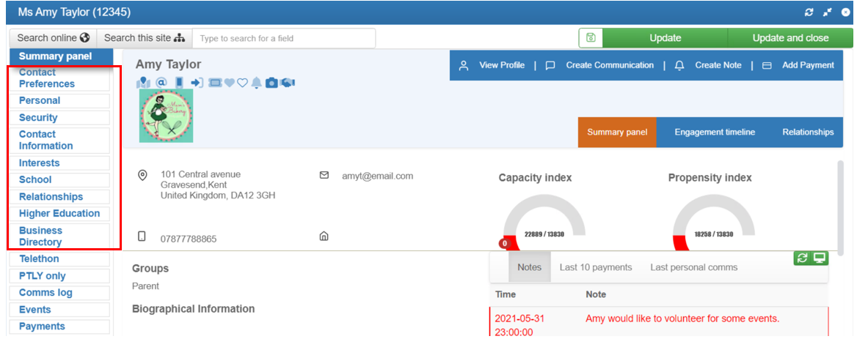Click the map marker icon under Amy Taylor

(143, 83)
